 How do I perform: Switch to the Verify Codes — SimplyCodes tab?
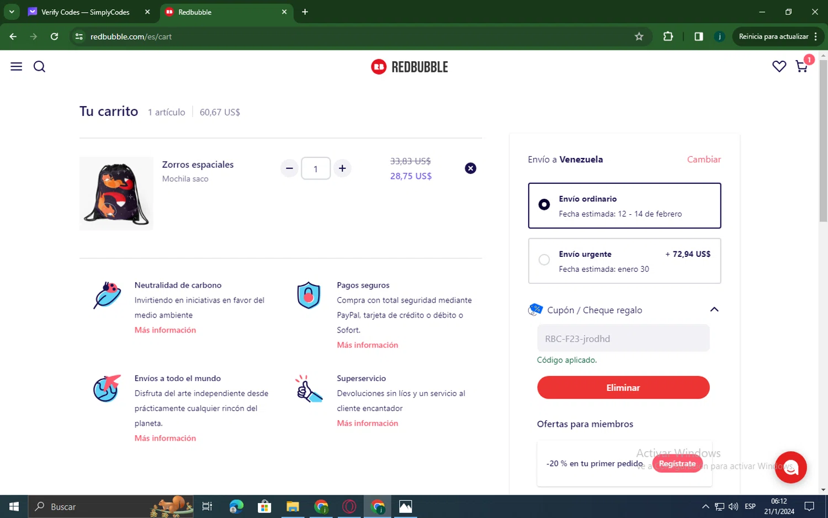coord(86,12)
